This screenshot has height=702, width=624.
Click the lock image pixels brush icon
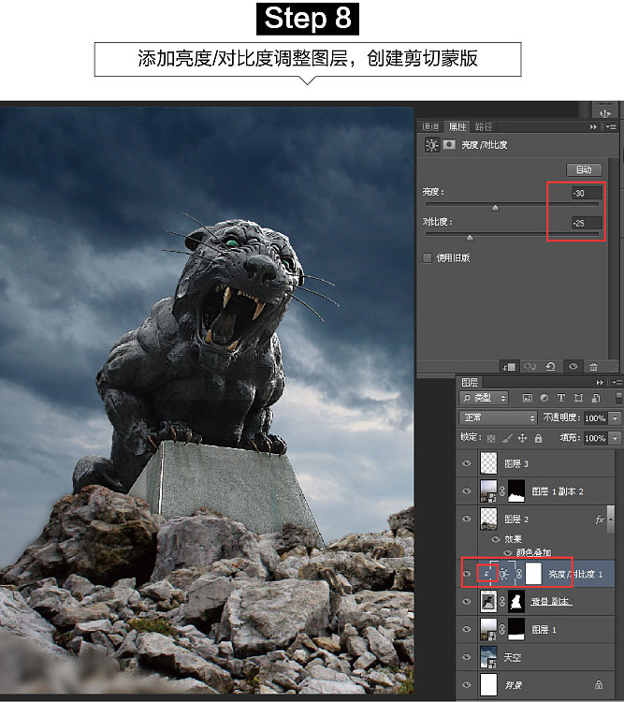pos(508,438)
